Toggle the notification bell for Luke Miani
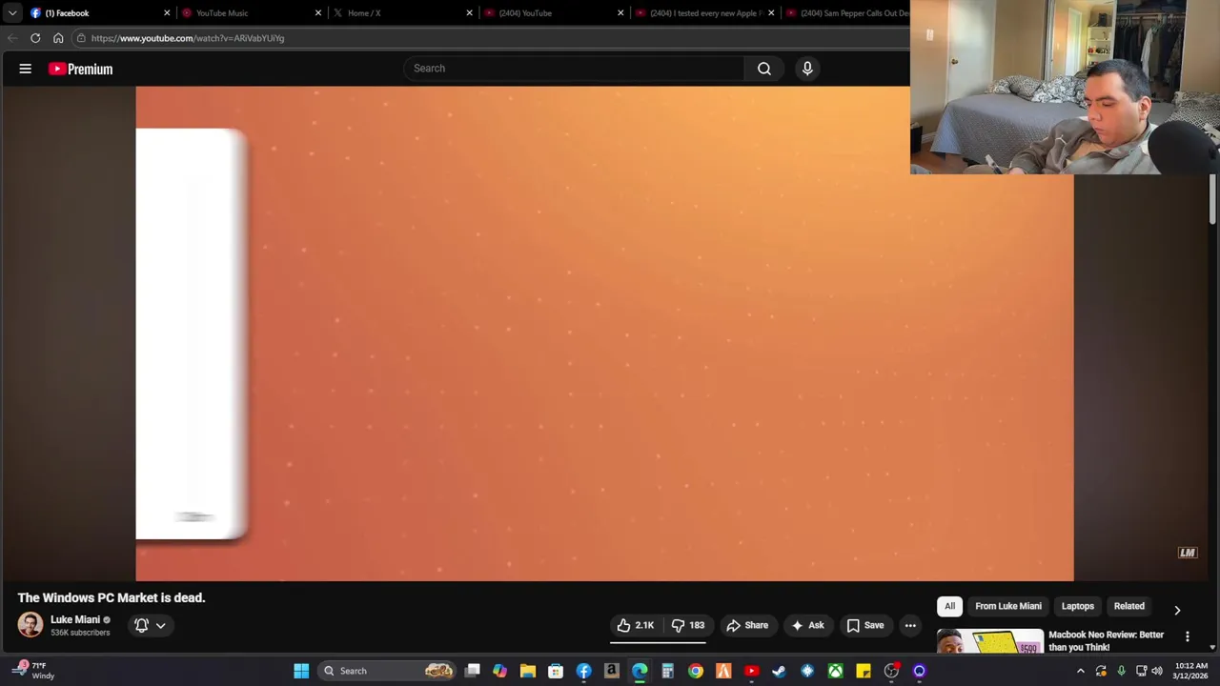 (141, 625)
